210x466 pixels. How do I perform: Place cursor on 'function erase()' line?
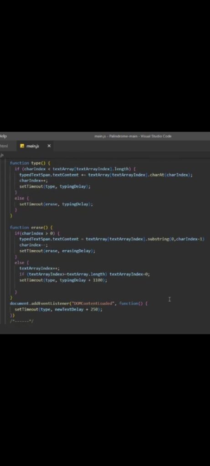click(31, 228)
